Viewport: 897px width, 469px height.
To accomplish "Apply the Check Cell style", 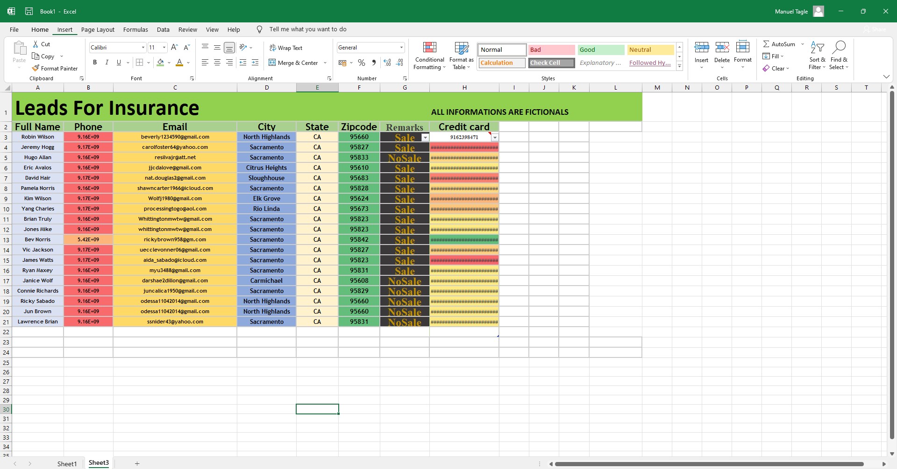I will pos(552,63).
